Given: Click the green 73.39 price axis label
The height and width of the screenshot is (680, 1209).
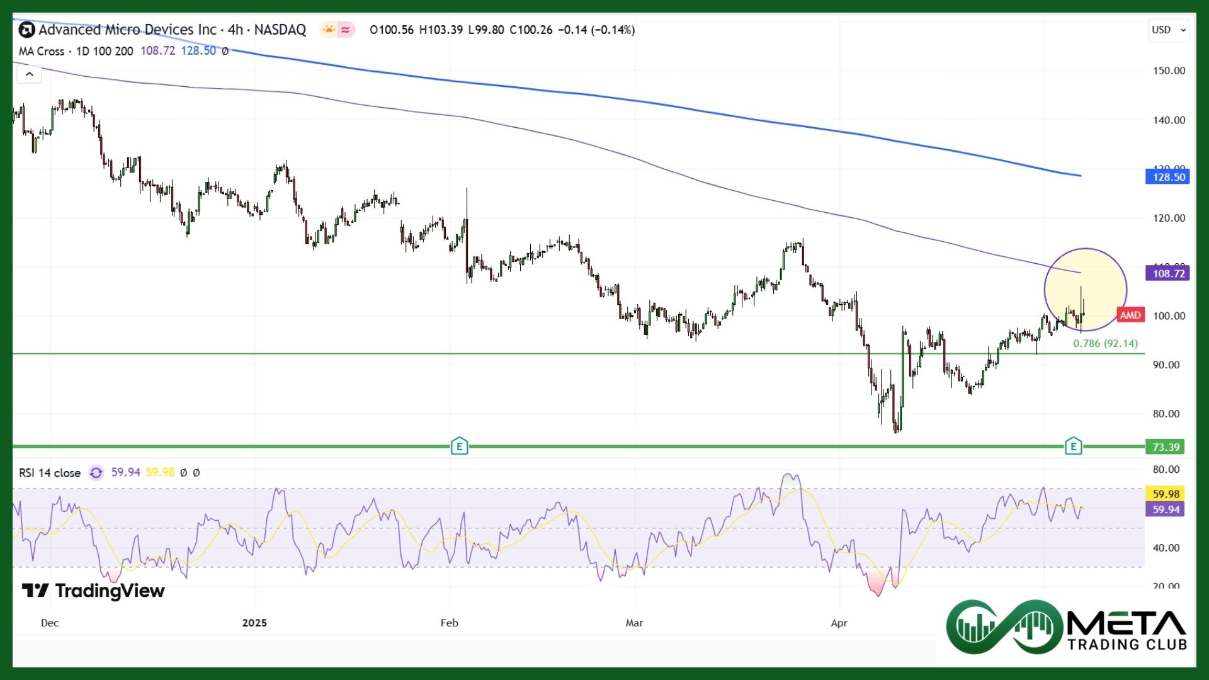Looking at the screenshot, I should pos(1165,447).
